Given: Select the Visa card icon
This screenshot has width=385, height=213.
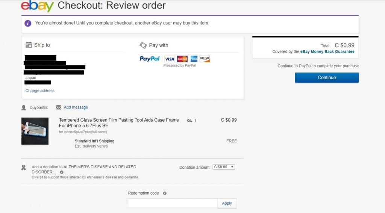Looking at the screenshot, I should click(x=170, y=59).
